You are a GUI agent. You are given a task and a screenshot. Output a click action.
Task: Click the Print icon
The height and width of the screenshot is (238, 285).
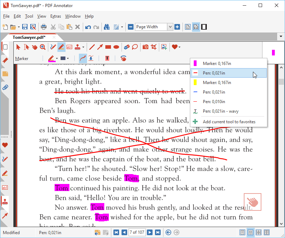pos(44,27)
